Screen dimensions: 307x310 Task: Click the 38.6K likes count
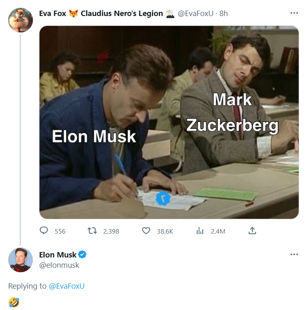[x=165, y=231]
